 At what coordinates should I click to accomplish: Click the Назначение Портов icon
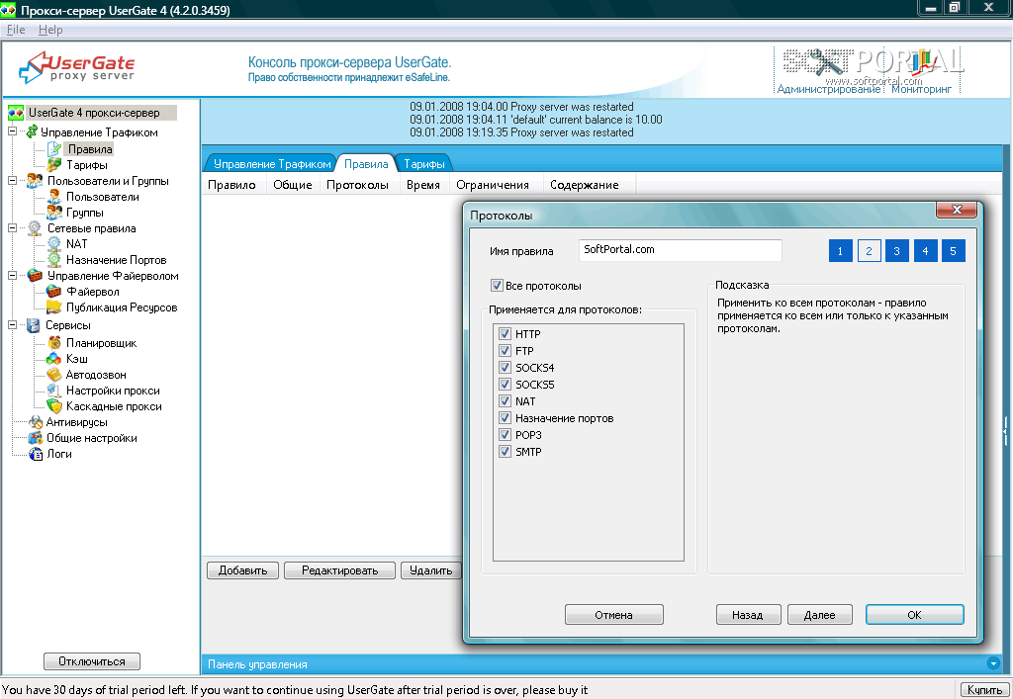54,260
